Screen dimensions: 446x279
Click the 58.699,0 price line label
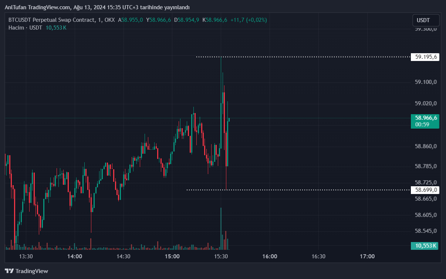click(425, 190)
